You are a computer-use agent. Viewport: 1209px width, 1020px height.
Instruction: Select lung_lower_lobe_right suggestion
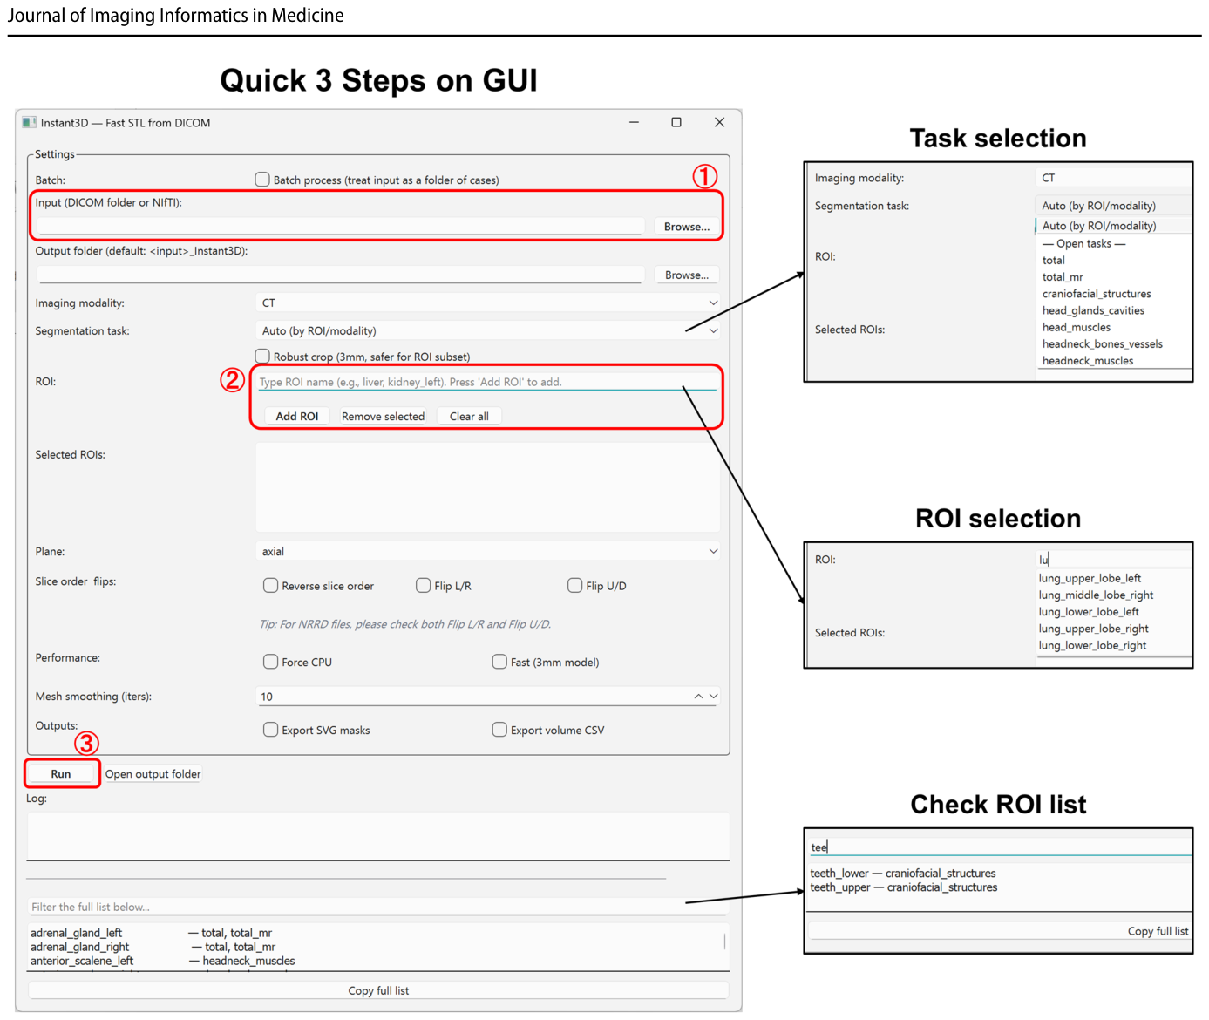coord(1092,645)
